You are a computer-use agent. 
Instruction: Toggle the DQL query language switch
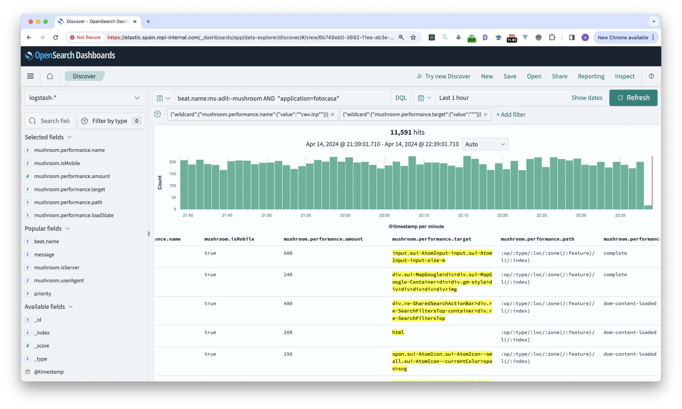(x=401, y=98)
